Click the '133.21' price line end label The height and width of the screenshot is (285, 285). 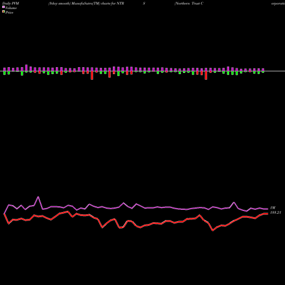(x=275, y=213)
